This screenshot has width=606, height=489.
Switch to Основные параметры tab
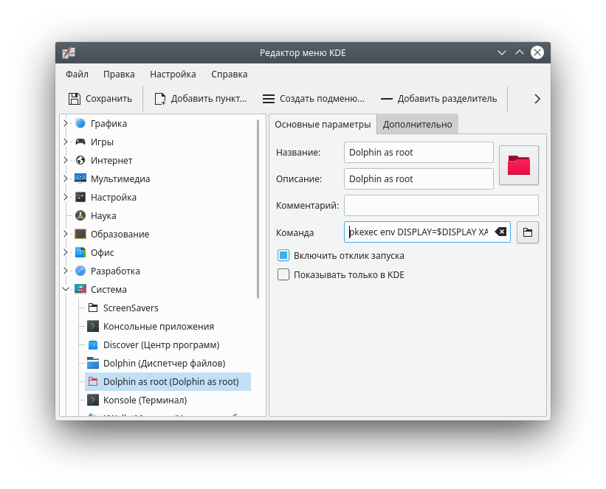pos(323,125)
